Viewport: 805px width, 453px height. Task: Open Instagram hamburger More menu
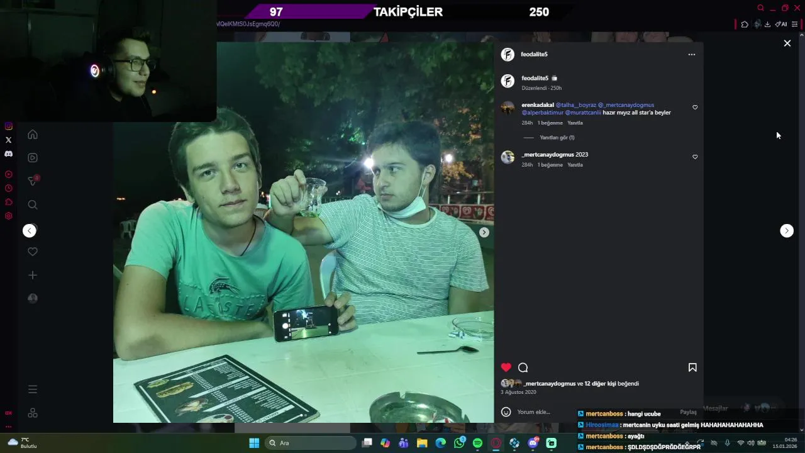coord(33,389)
